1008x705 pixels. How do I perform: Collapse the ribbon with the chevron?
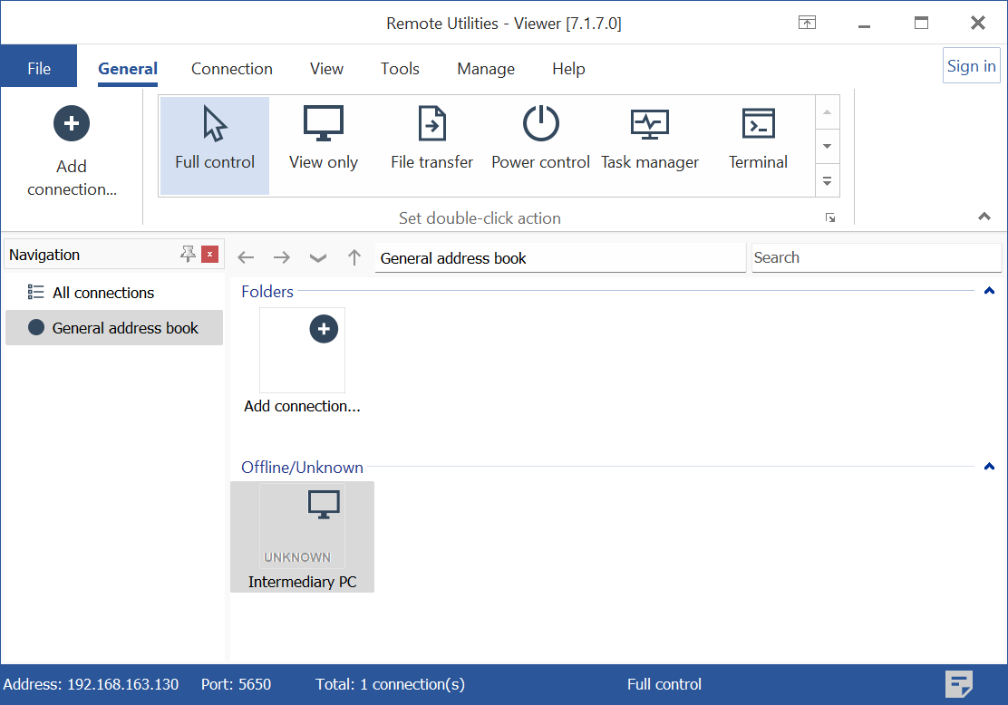984,217
